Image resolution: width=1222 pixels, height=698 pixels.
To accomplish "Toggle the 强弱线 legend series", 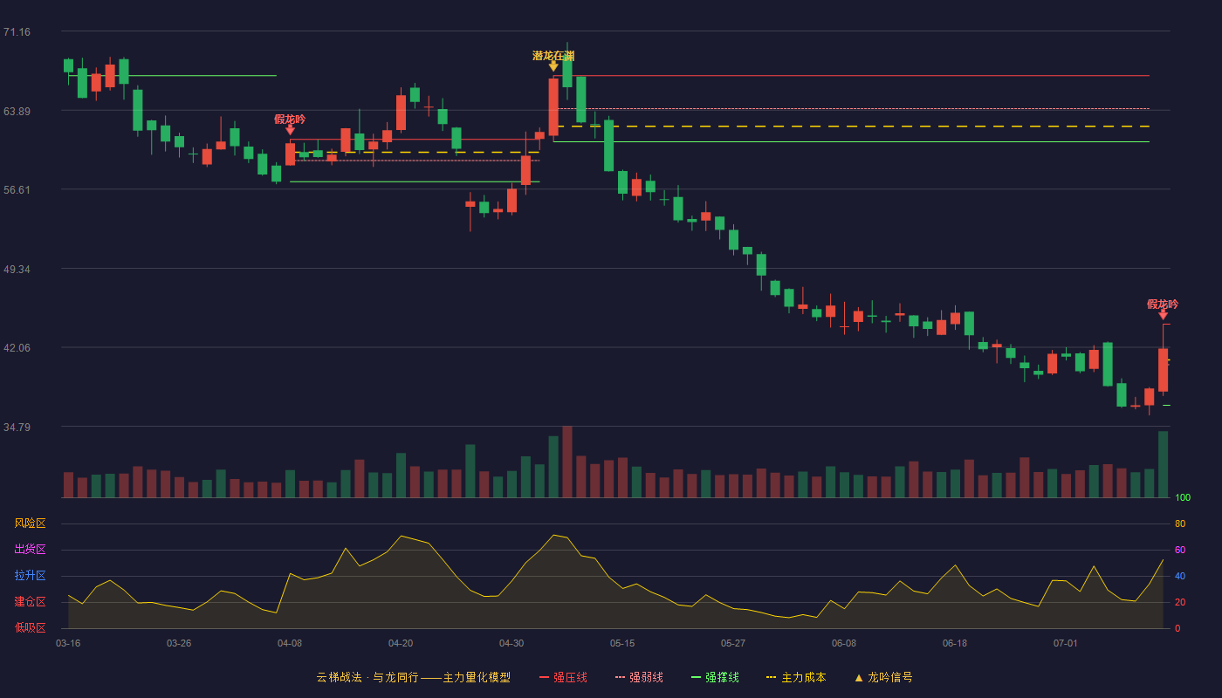I will (x=639, y=677).
